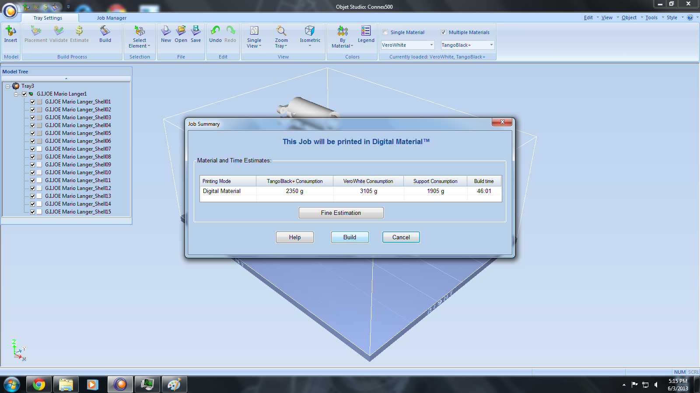
Task: Open Google Chrome from taskbar
Action: coord(39,385)
